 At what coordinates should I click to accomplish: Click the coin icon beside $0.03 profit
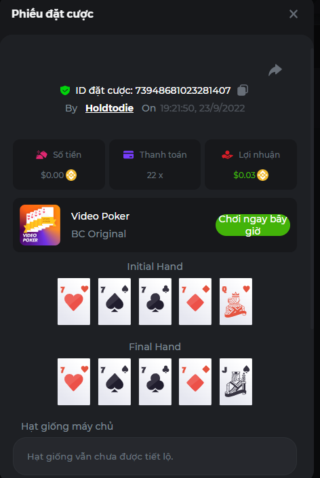click(263, 175)
